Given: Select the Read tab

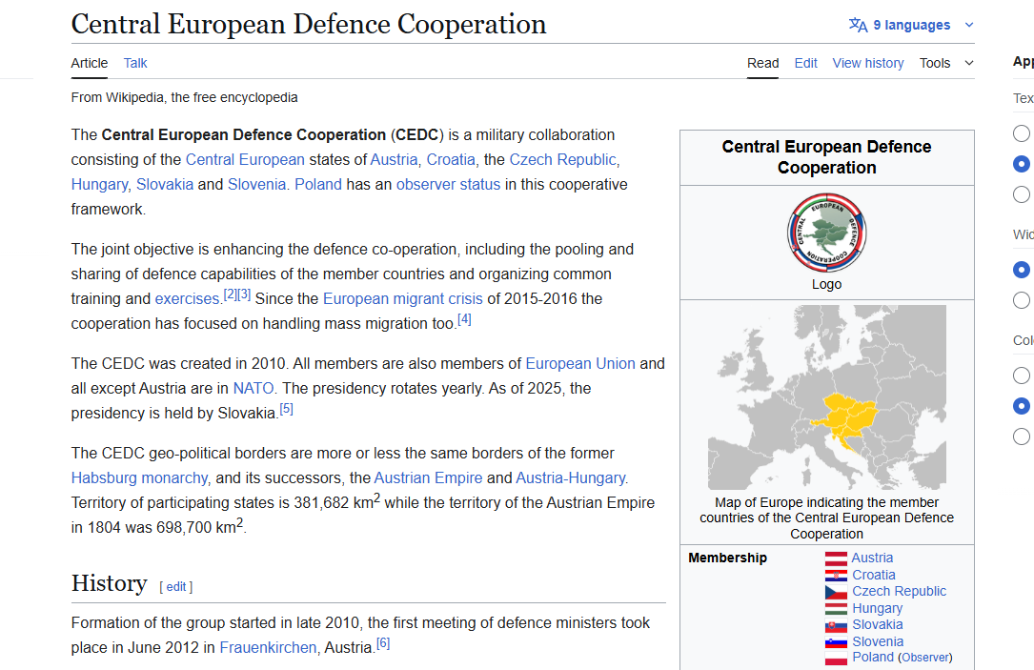Looking at the screenshot, I should click(x=763, y=63).
